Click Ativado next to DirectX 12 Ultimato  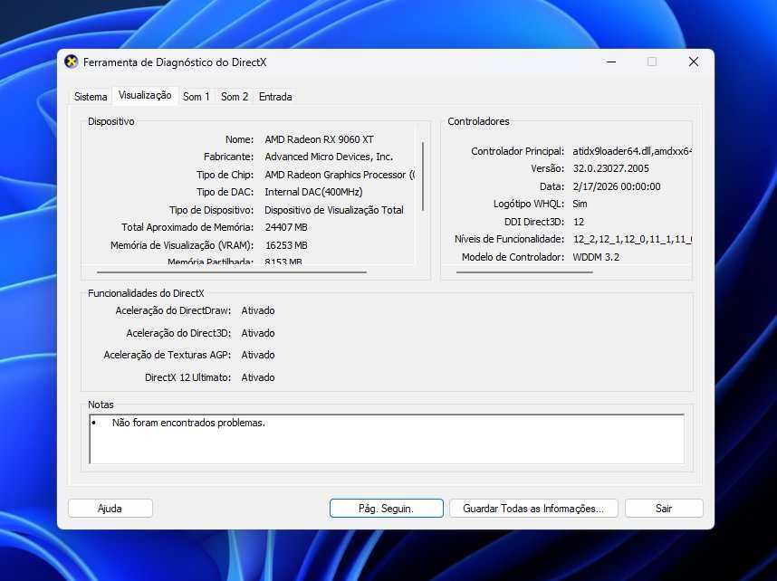(258, 377)
